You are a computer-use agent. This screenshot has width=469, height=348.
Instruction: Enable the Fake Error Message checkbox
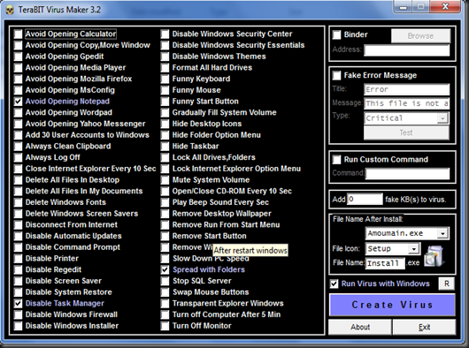[x=337, y=75]
